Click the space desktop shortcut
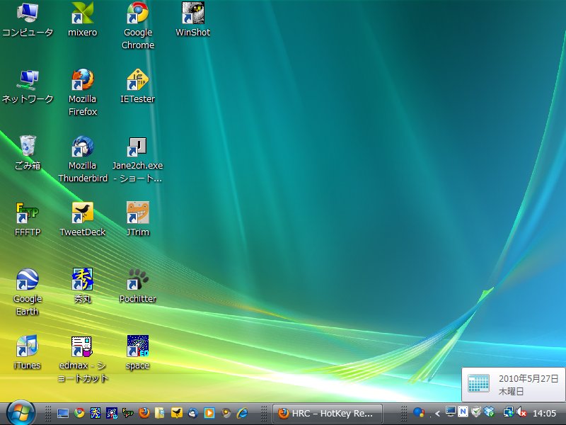This screenshot has width=566, height=425. [x=137, y=352]
